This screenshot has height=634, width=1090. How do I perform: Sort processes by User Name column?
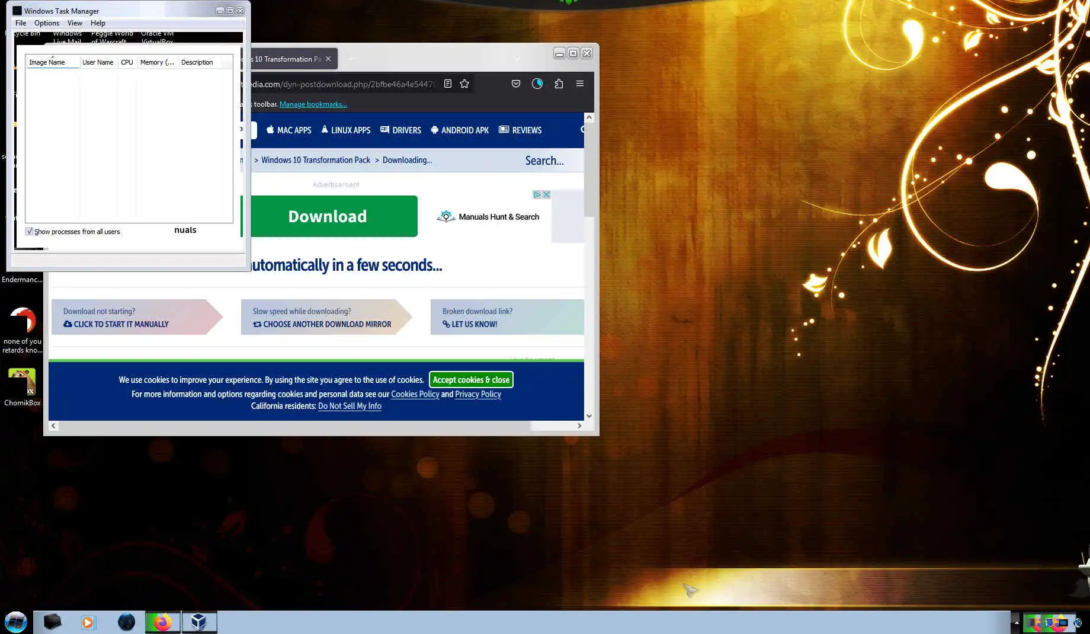point(98,62)
